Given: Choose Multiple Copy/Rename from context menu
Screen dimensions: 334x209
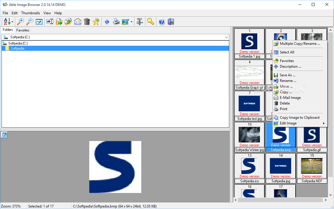Looking at the screenshot, I should (x=300, y=44).
